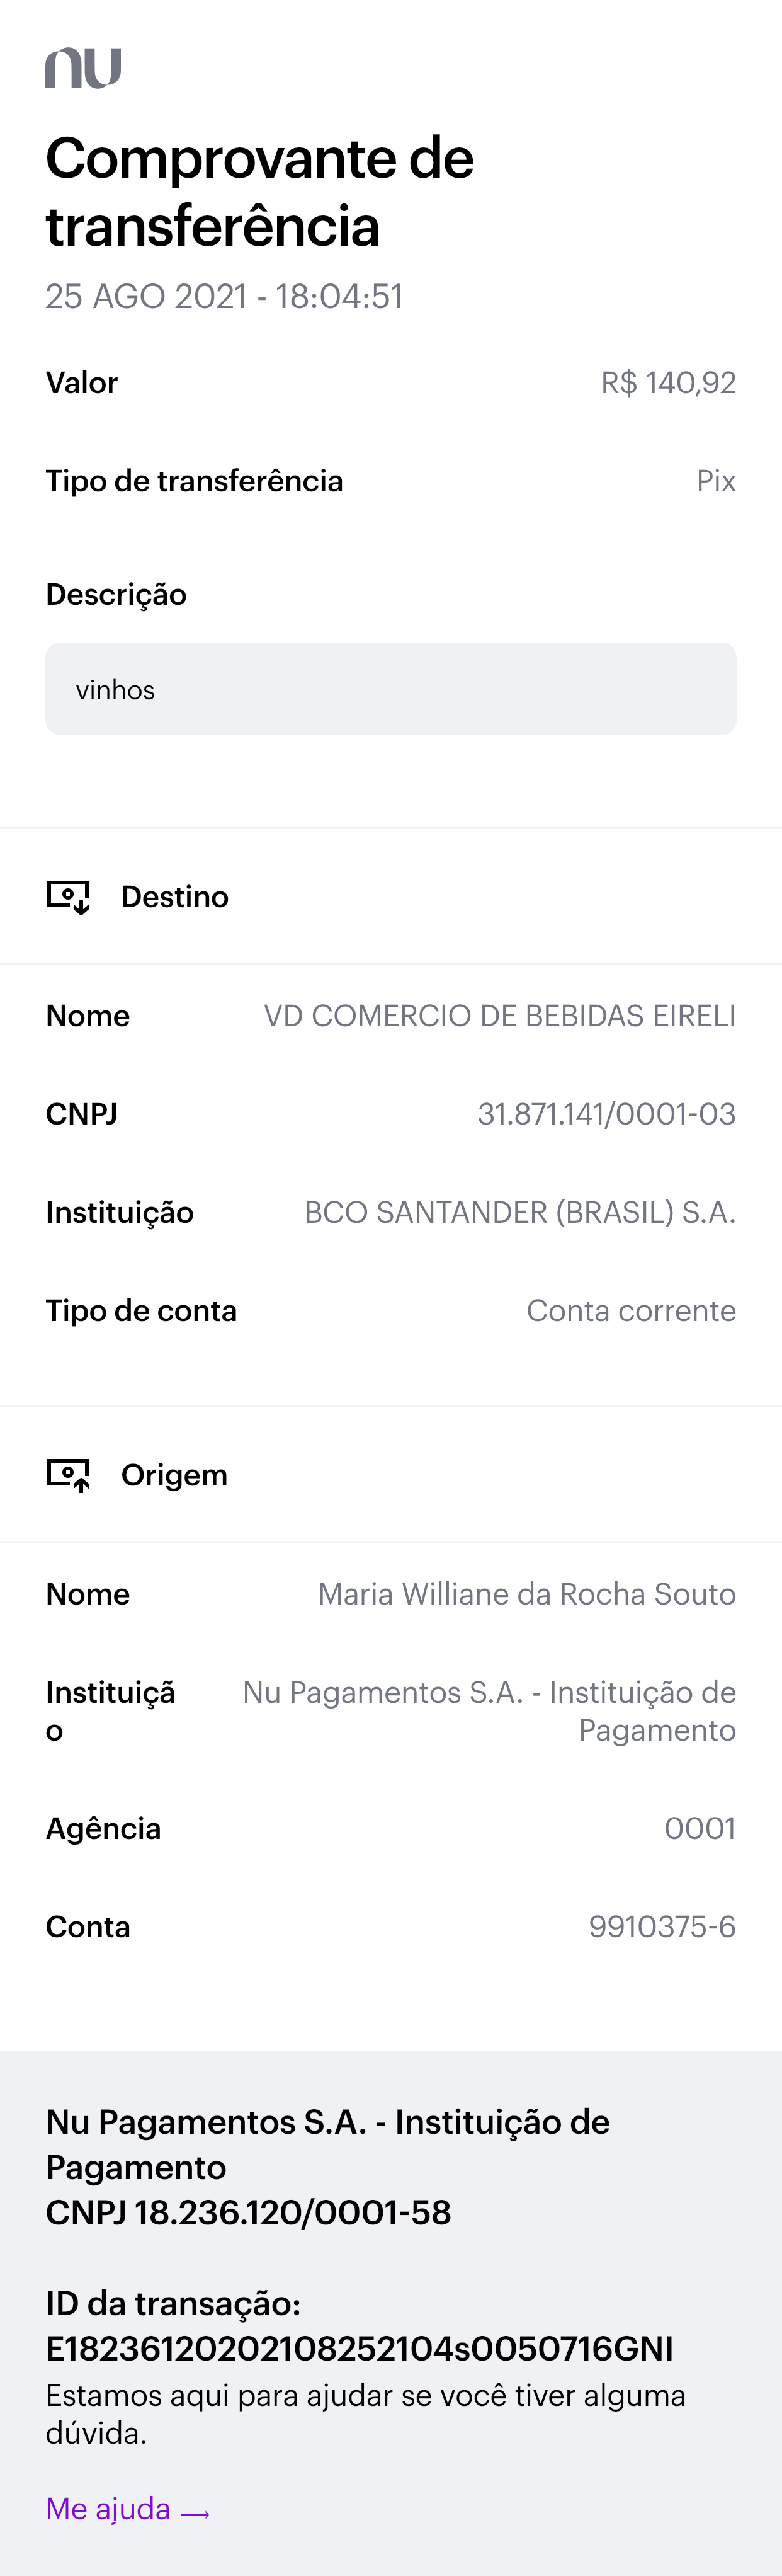This screenshot has width=782, height=2576.
Task: Click the Origem outgoing transfer icon
Action: tap(68, 1474)
